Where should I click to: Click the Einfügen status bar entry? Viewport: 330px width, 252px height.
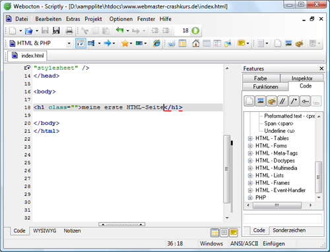274,243
